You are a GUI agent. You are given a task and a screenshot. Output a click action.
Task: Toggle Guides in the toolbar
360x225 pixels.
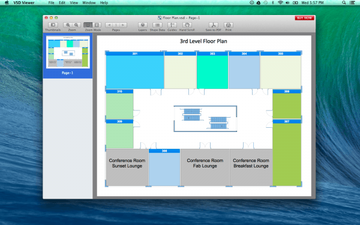point(172,25)
